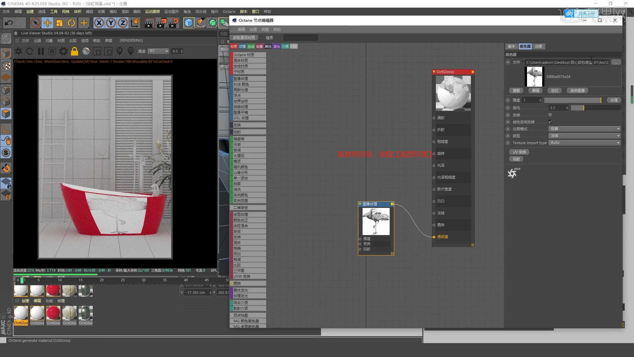Click the 重载 reload button

[x=516, y=91]
